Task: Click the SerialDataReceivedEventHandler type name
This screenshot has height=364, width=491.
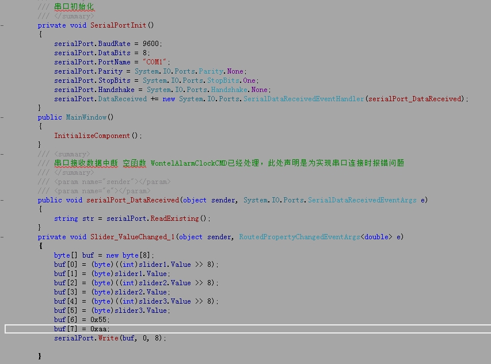Action: 304,99
